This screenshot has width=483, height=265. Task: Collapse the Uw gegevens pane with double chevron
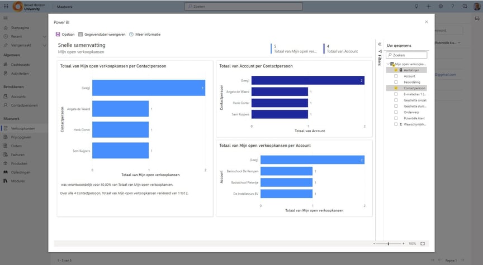380,44
